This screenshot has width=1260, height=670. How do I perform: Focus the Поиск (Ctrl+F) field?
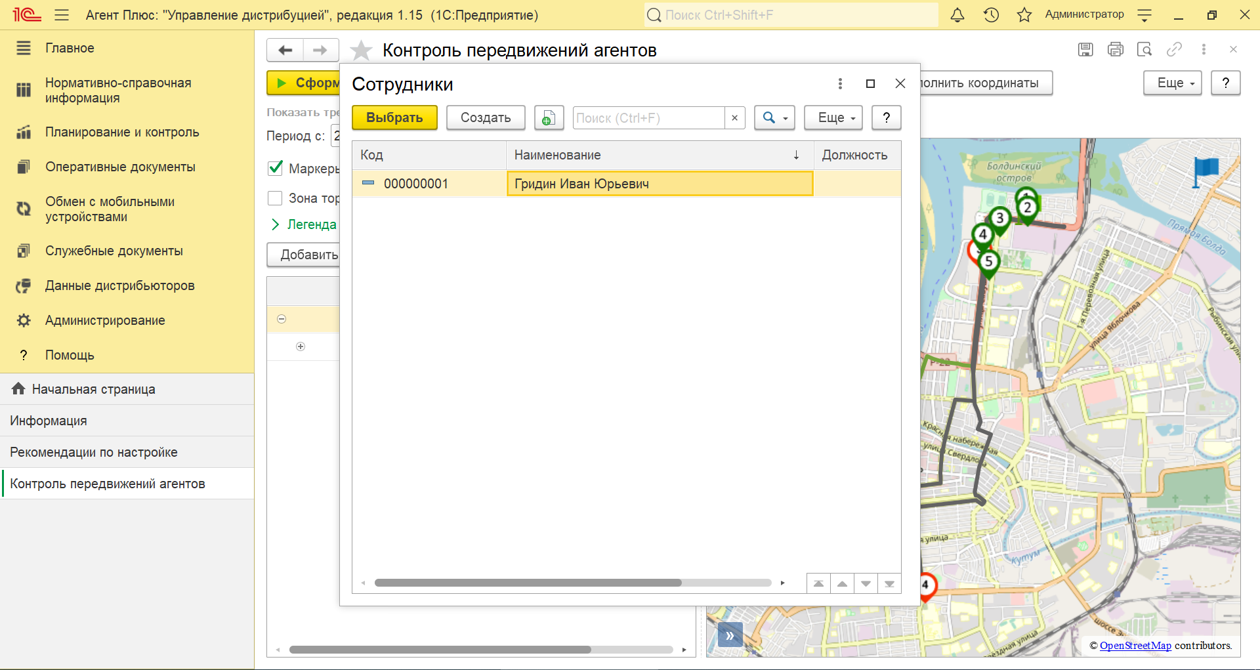point(649,118)
